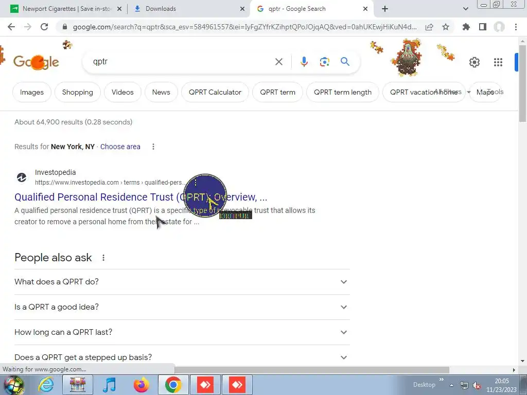Launch Firefox from the taskbar
The height and width of the screenshot is (395, 527).
pos(141,385)
